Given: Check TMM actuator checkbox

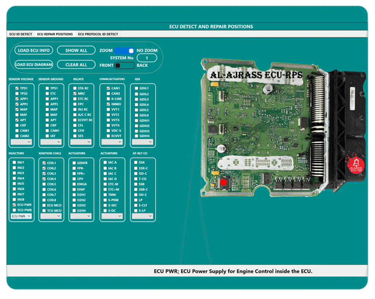Looking at the screenshot, I should click(105, 195).
